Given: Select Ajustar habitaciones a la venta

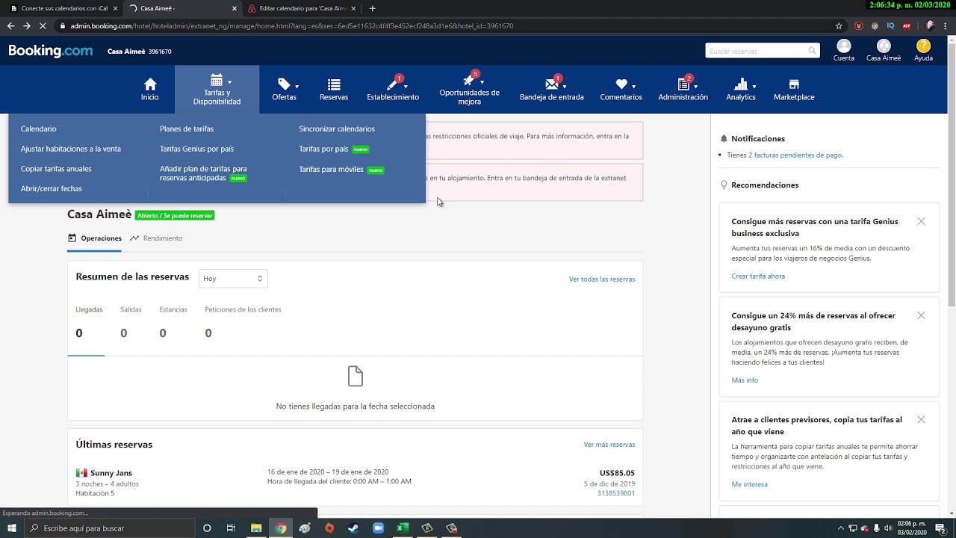Looking at the screenshot, I should point(71,149).
